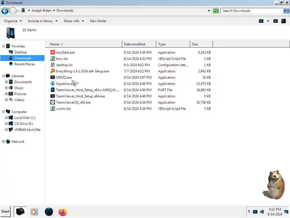Viewport: 290px width, 218px height.
Task: Click the Change your view icon
Action: (x=261, y=21)
